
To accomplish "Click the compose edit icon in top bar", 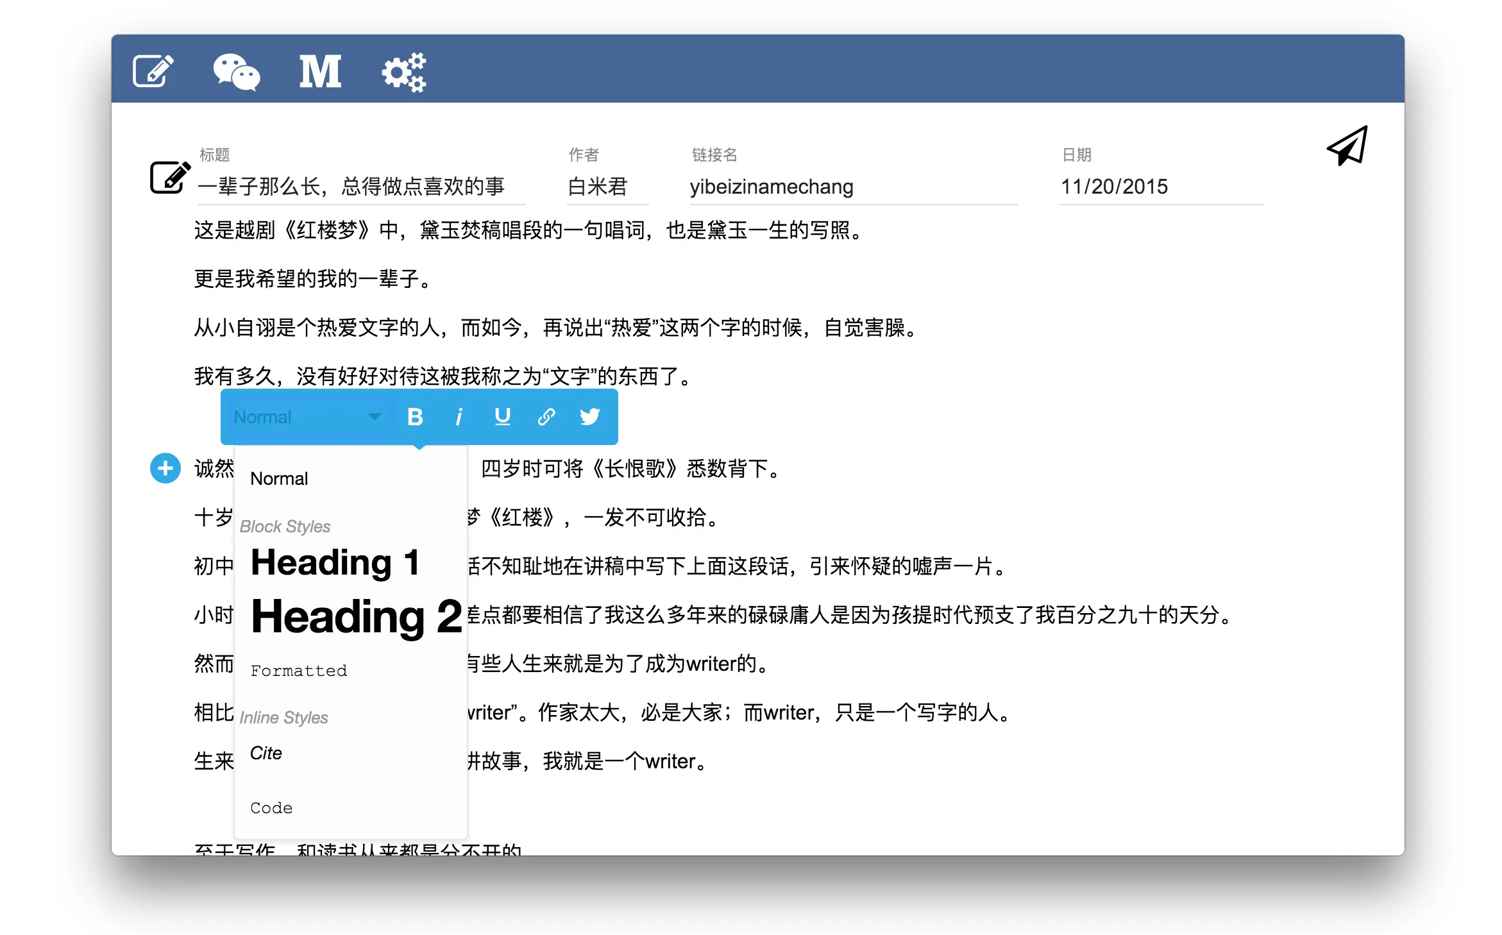I will pos(153,71).
